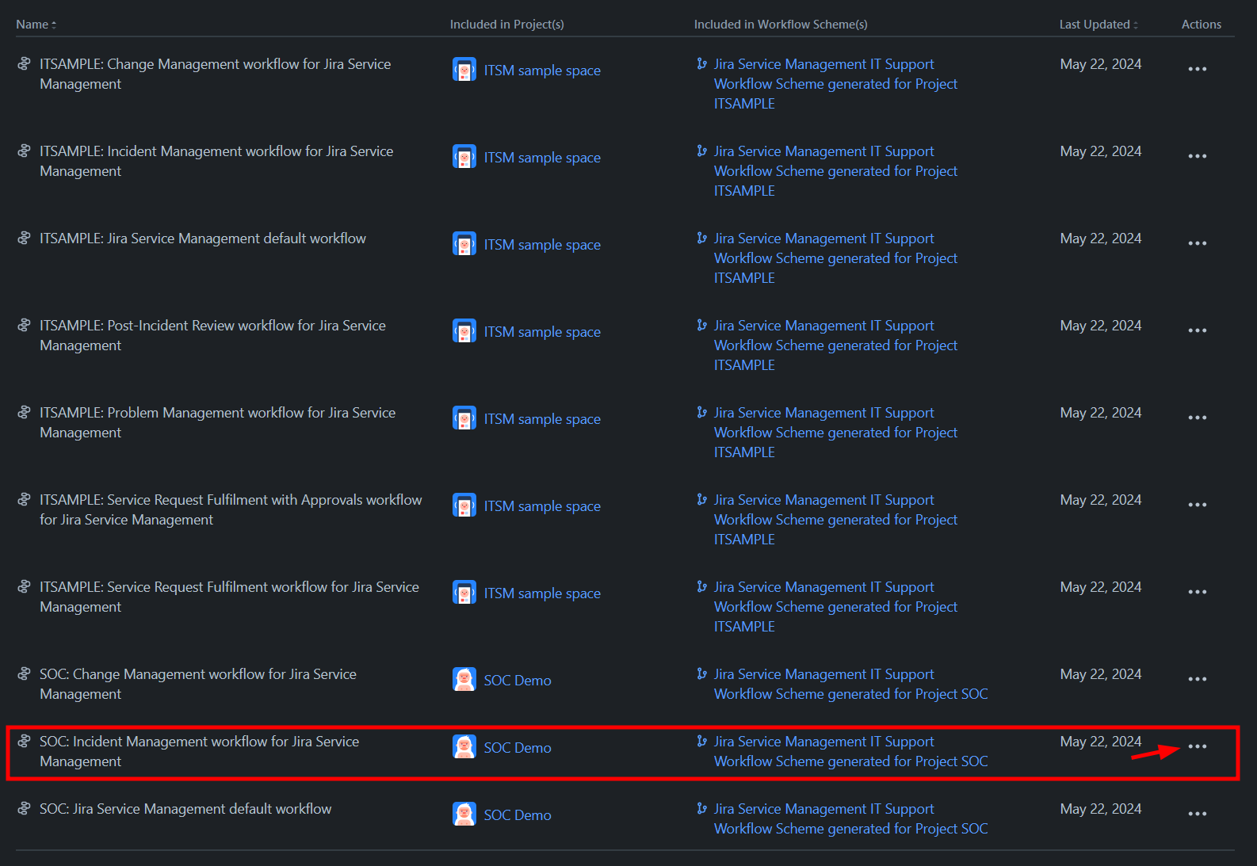The height and width of the screenshot is (866, 1257).
Task: Open actions menu for Fulfilment with Approvals workflow
Action: pos(1197,505)
